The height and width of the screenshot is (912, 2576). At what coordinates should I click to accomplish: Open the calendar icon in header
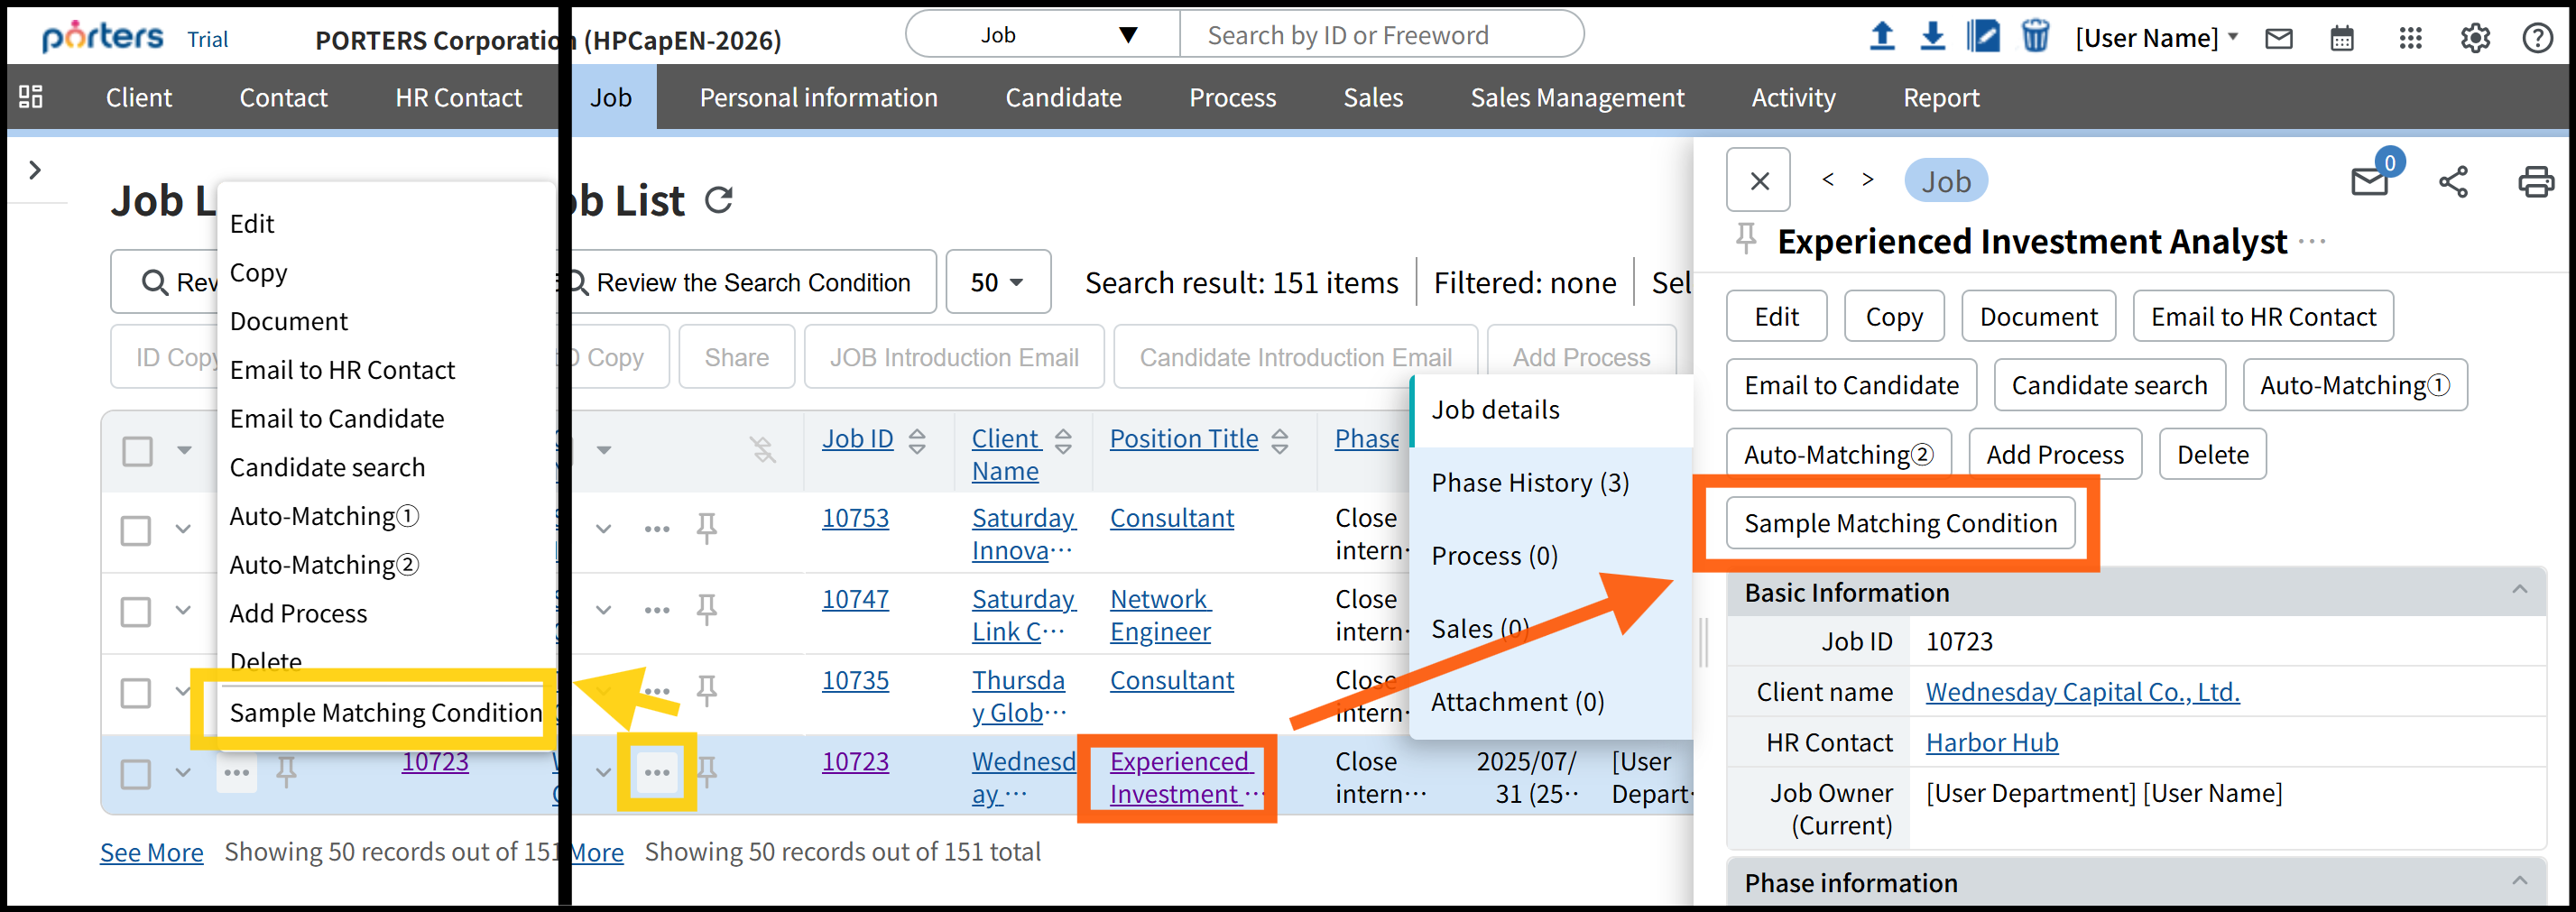[x=2342, y=39]
